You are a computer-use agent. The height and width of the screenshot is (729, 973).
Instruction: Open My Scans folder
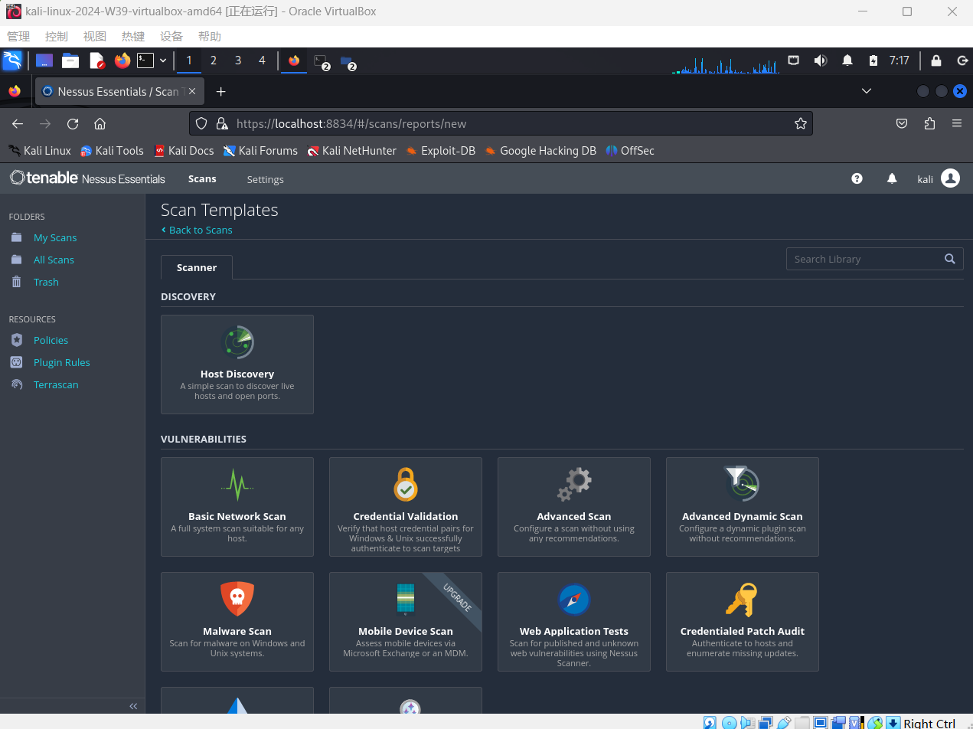[x=55, y=237]
